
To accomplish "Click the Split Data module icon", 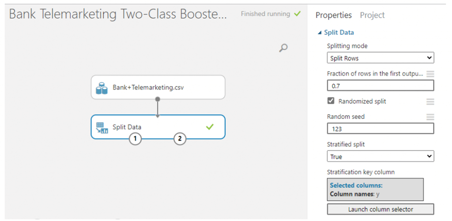I will pos(102,127).
